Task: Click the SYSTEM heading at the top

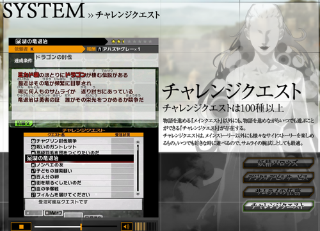Action: (44, 11)
